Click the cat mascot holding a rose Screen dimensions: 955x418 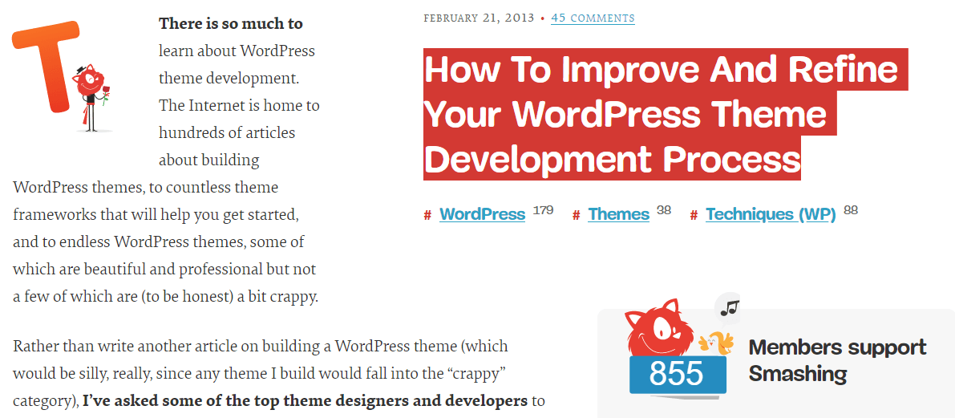90,96
